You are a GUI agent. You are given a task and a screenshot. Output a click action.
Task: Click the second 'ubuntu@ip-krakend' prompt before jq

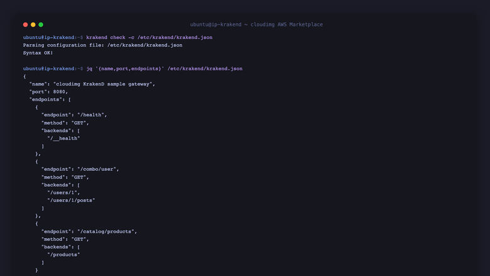point(49,69)
